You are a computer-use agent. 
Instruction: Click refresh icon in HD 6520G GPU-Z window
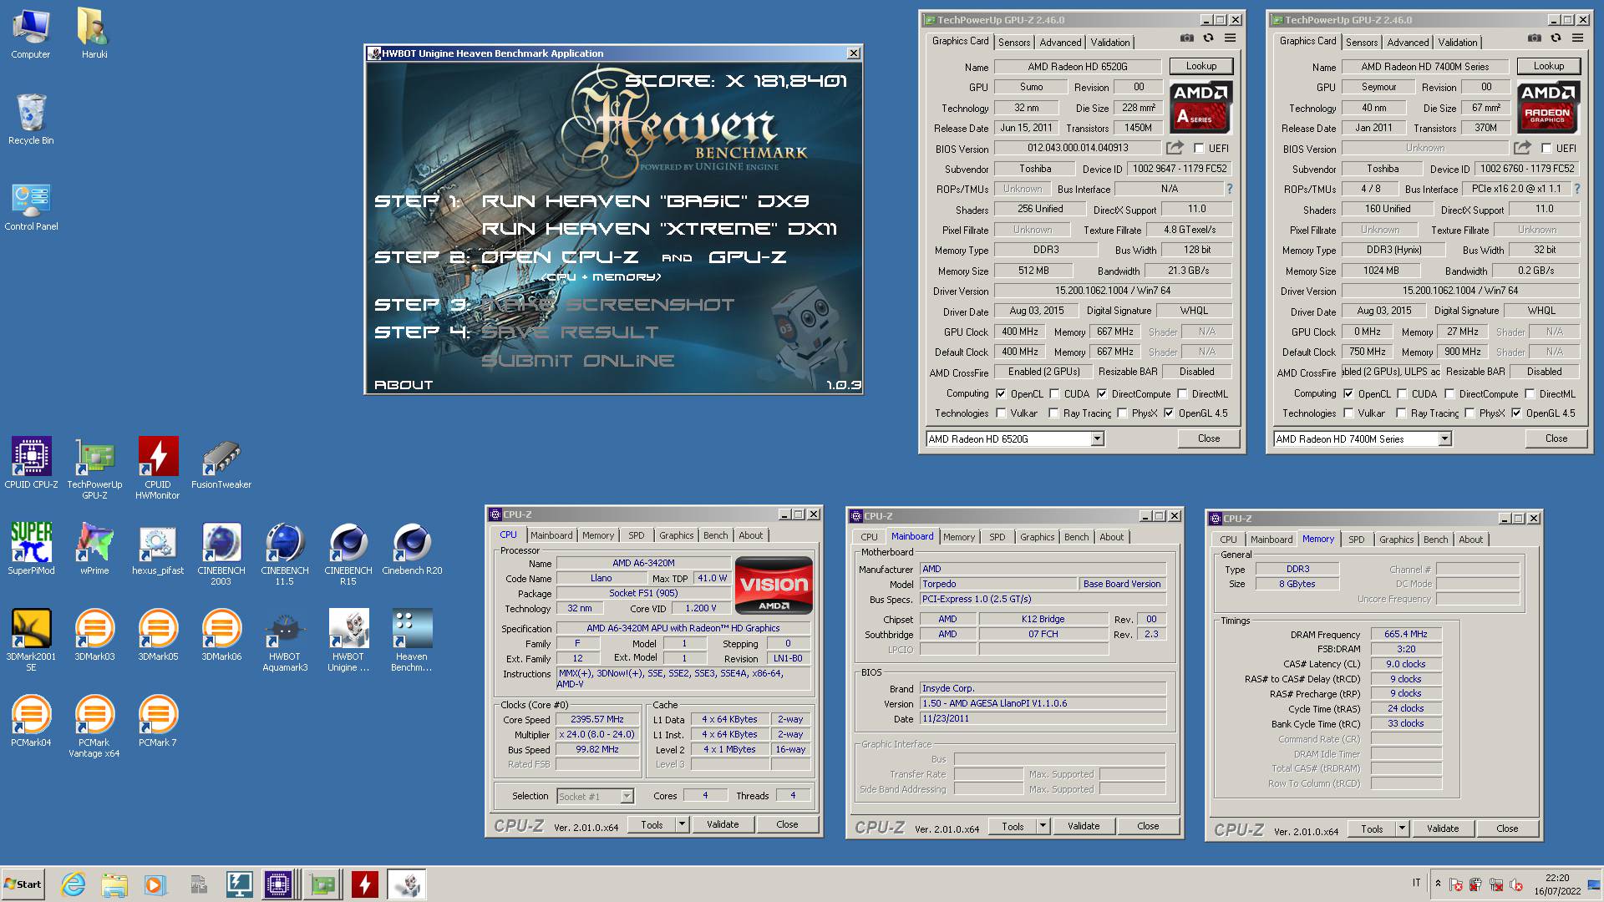(1208, 38)
